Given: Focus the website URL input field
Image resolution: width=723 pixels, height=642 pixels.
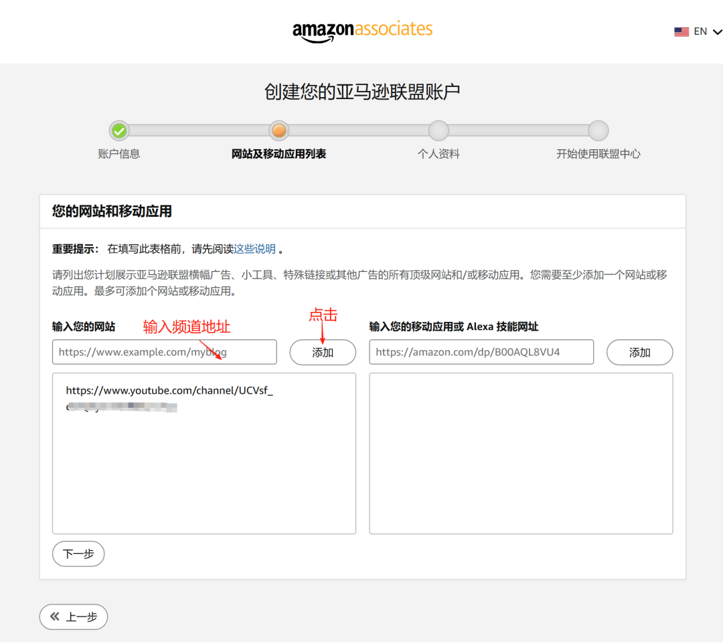Looking at the screenshot, I should 165,352.
